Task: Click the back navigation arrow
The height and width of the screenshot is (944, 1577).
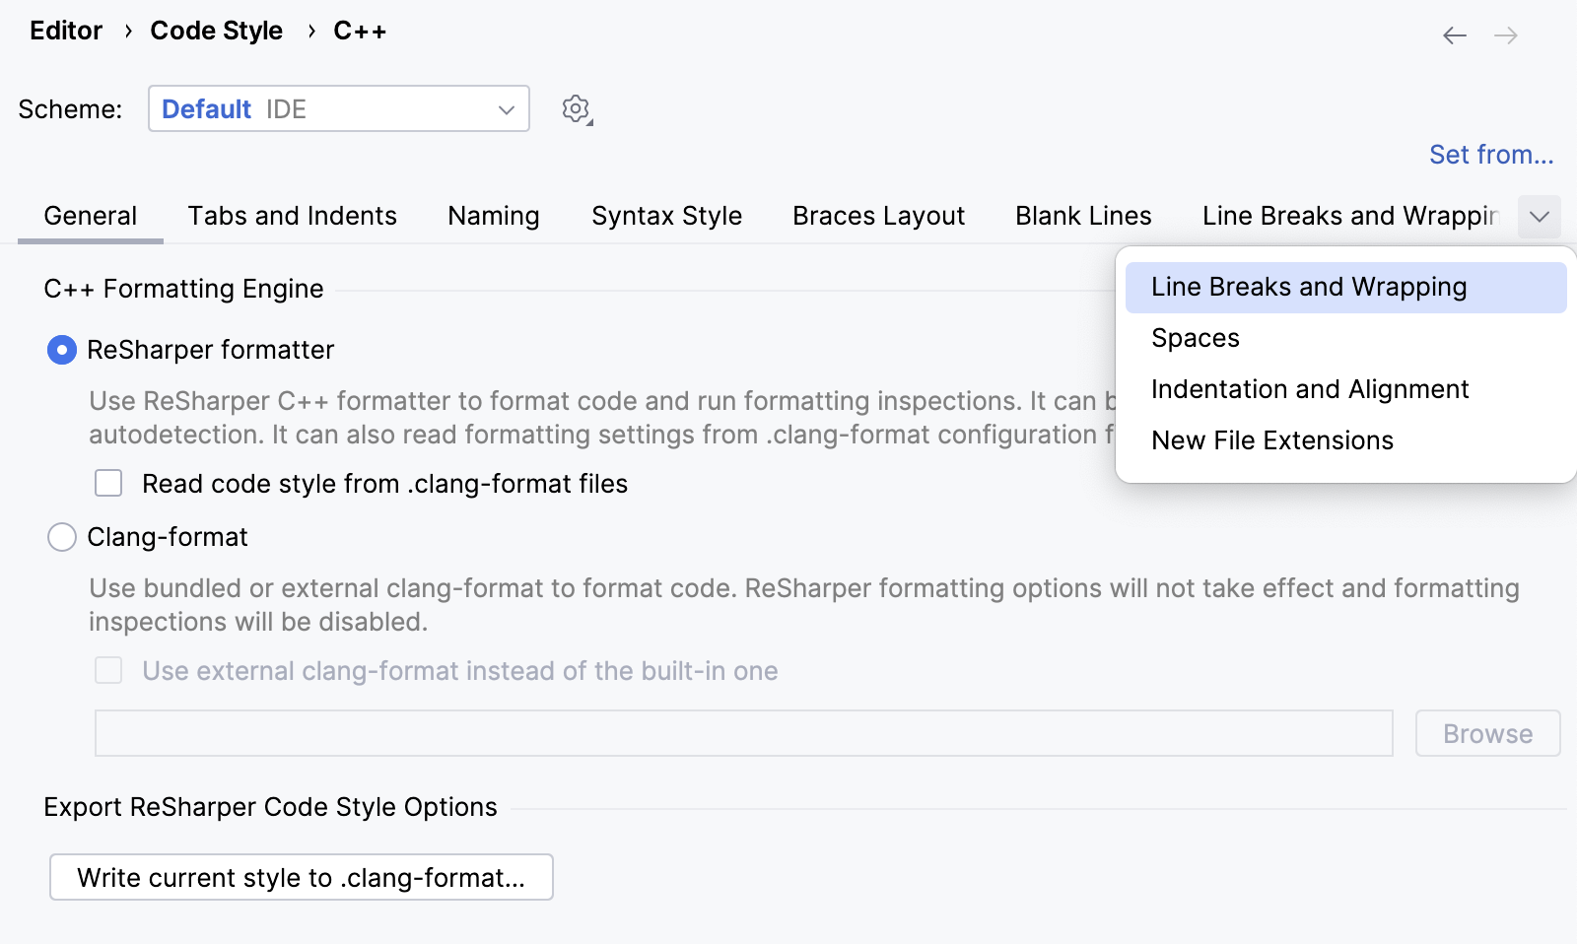Action: 1455,35
